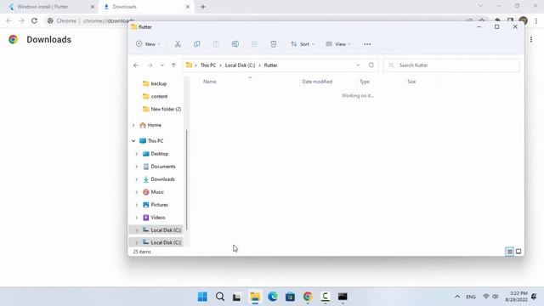Open the Sort options dropdown
The width and height of the screenshot is (544, 306).
tap(303, 44)
